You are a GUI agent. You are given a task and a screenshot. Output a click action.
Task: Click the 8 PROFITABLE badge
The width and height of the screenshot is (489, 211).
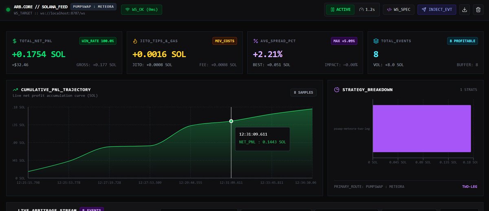click(462, 41)
